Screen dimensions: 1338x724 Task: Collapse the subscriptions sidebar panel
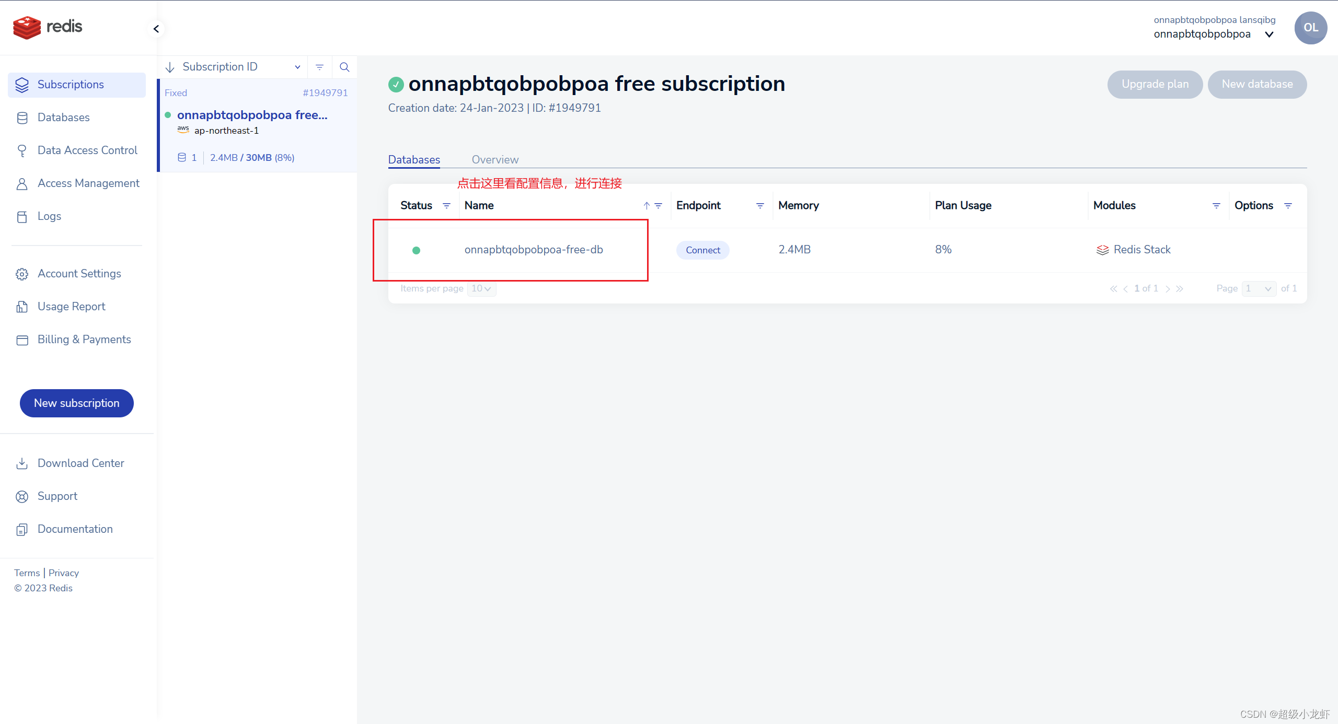pos(156,29)
